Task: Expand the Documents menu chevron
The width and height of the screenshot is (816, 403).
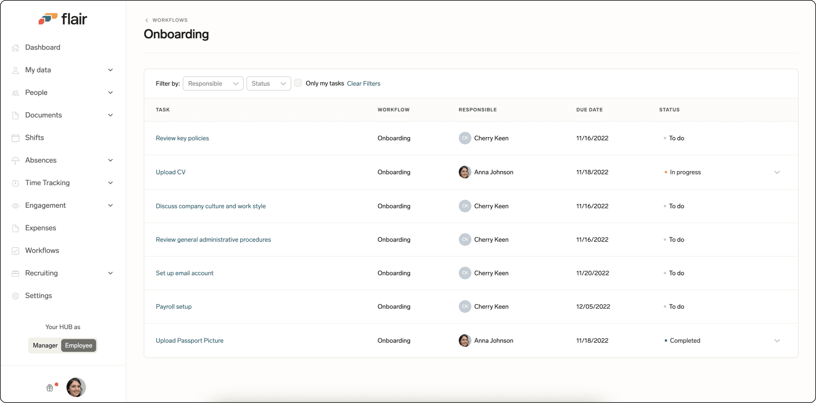Action: (110, 115)
